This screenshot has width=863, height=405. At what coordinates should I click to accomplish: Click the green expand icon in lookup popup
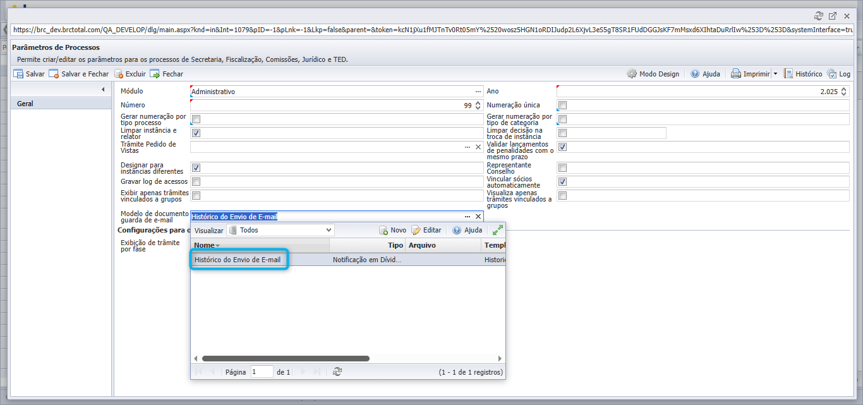[x=498, y=230]
